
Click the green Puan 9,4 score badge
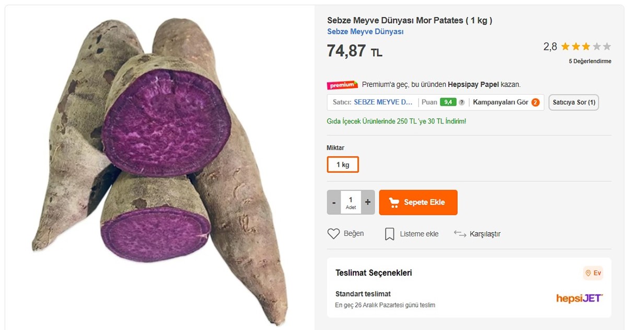coord(447,102)
